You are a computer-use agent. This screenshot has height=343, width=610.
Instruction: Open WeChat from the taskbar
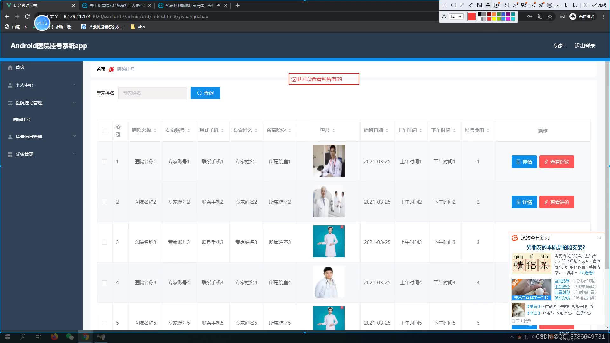70,337
